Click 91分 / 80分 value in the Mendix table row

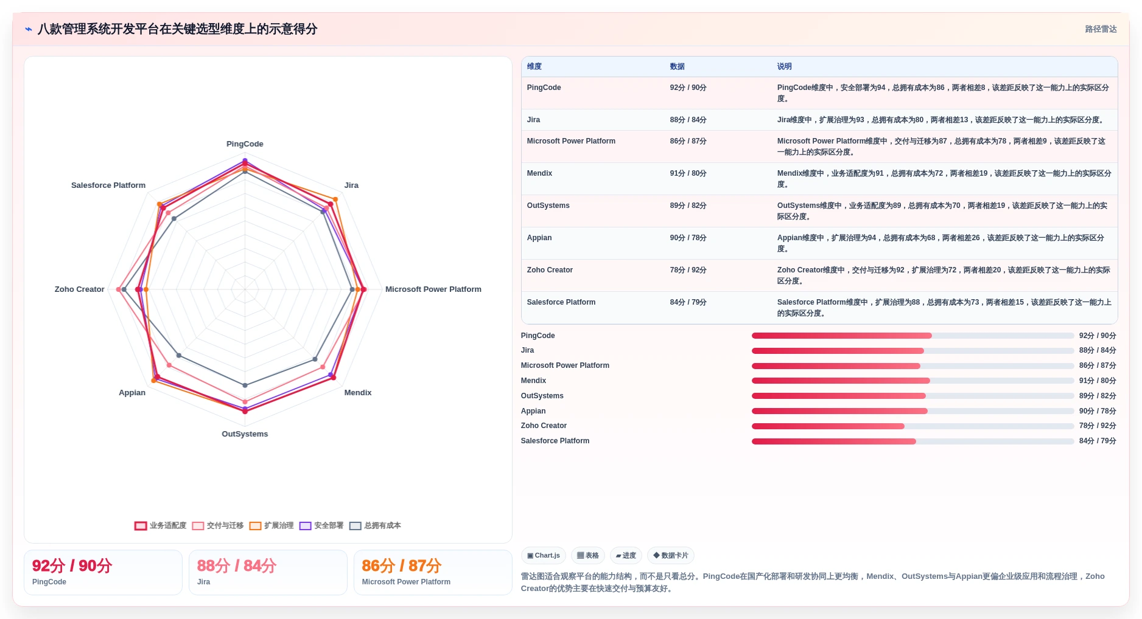tap(688, 173)
